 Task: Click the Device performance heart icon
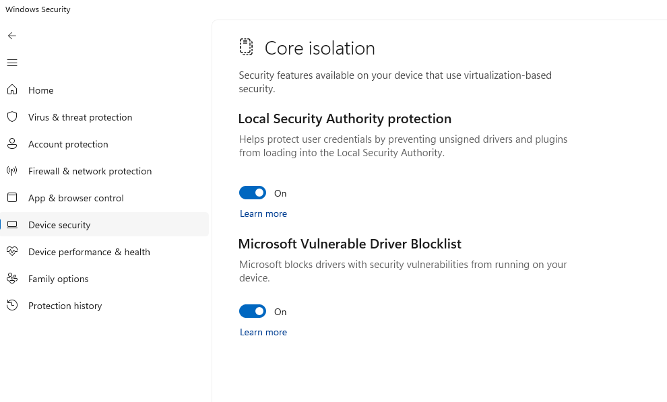pos(12,251)
